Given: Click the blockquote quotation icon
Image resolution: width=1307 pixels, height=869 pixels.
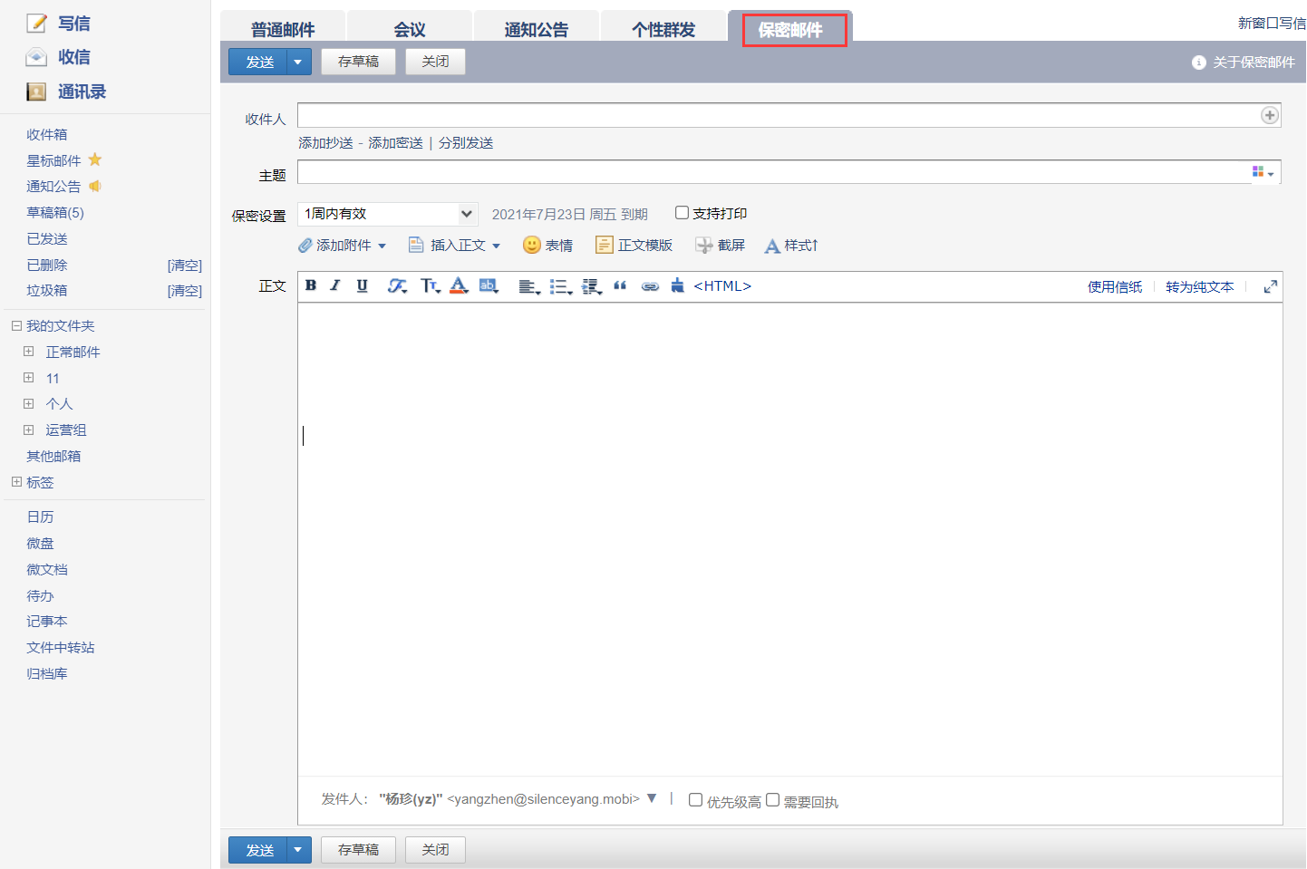Looking at the screenshot, I should 620,285.
